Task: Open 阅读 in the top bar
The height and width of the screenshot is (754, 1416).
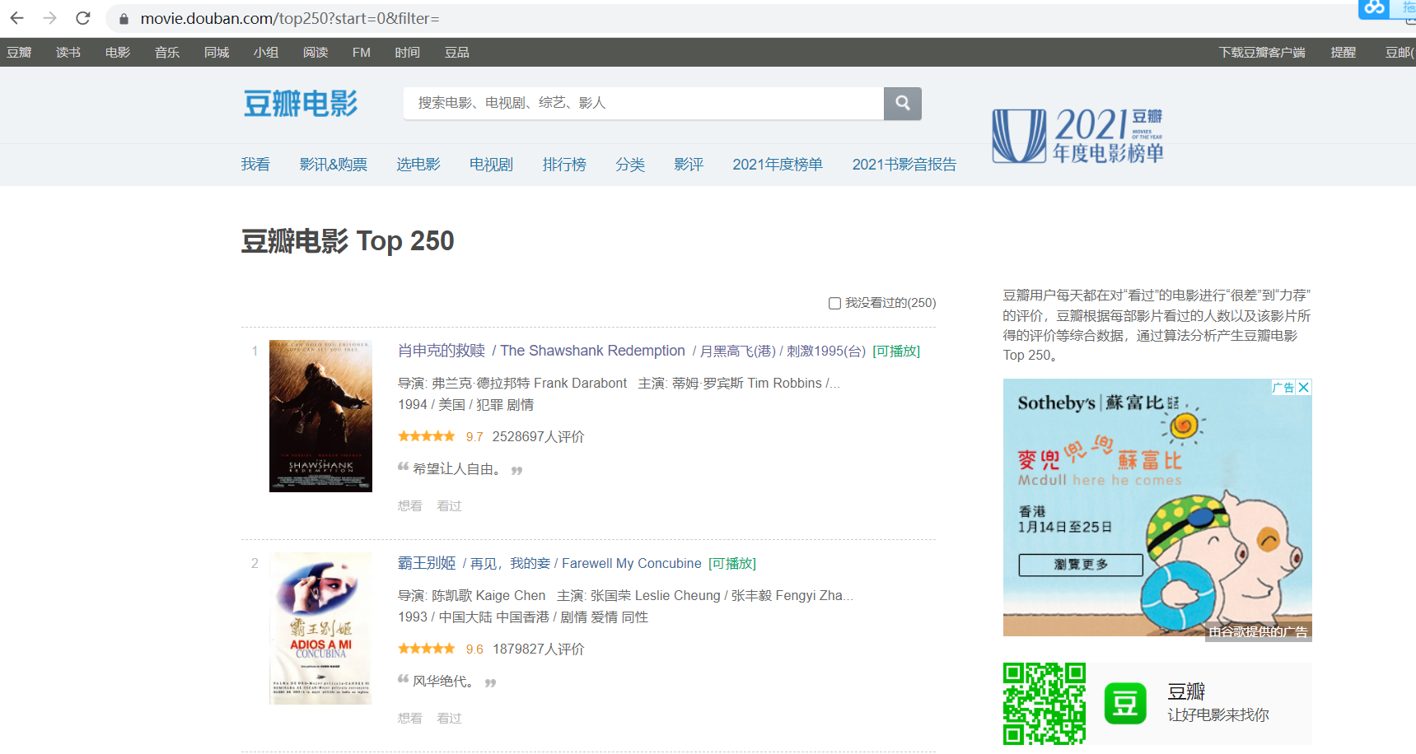Action: click(315, 53)
